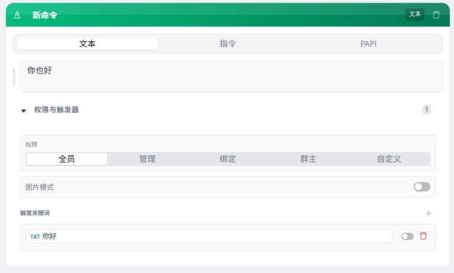Screen dimensions: 454x273
Task: Select the 文本 tab
Action: tap(87, 44)
